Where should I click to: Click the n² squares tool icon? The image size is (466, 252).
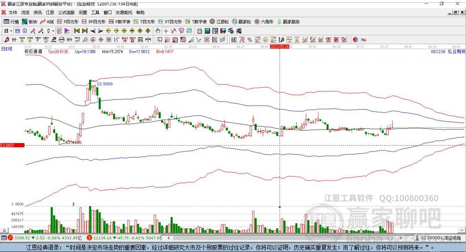click(x=77, y=40)
